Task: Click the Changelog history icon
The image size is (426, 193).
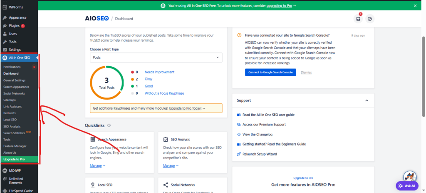Action: (x=239, y=135)
